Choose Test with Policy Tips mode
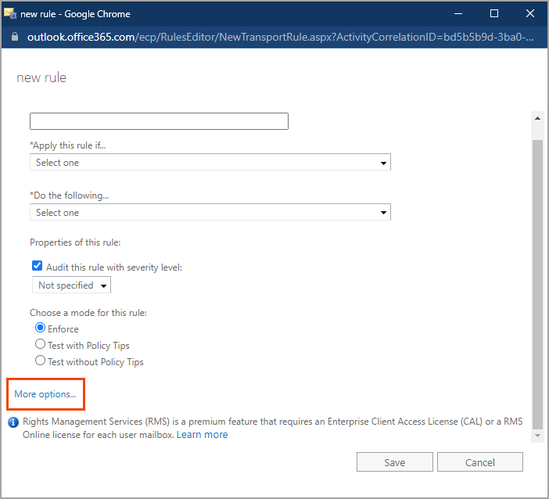 point(41,345)
